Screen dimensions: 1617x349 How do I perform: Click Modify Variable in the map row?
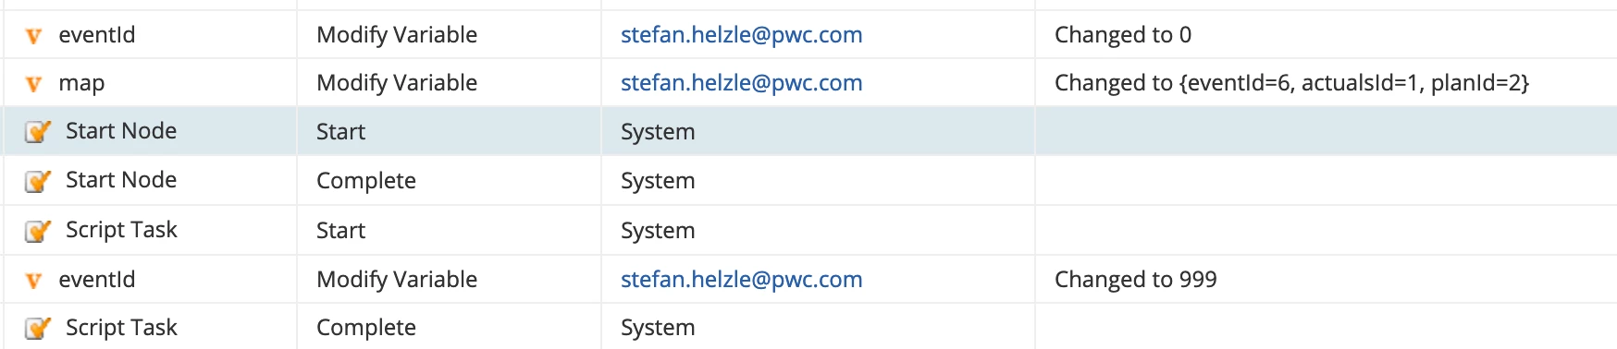point(397,83)
